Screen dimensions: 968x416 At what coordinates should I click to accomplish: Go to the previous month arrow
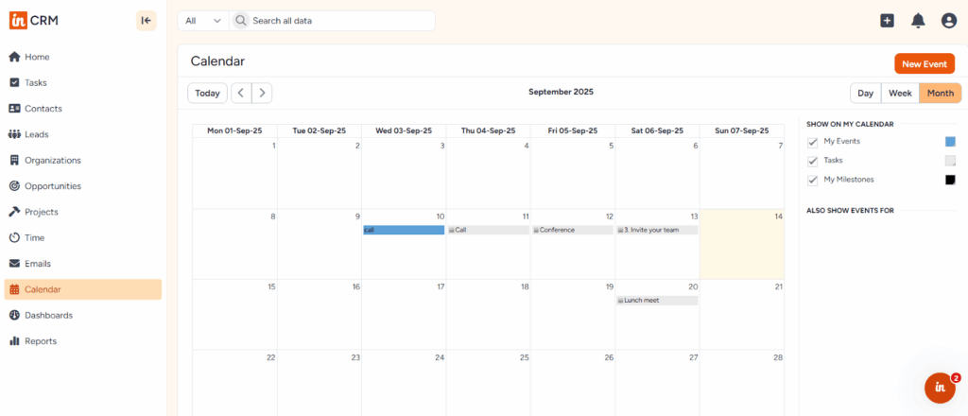coord(241,93)
